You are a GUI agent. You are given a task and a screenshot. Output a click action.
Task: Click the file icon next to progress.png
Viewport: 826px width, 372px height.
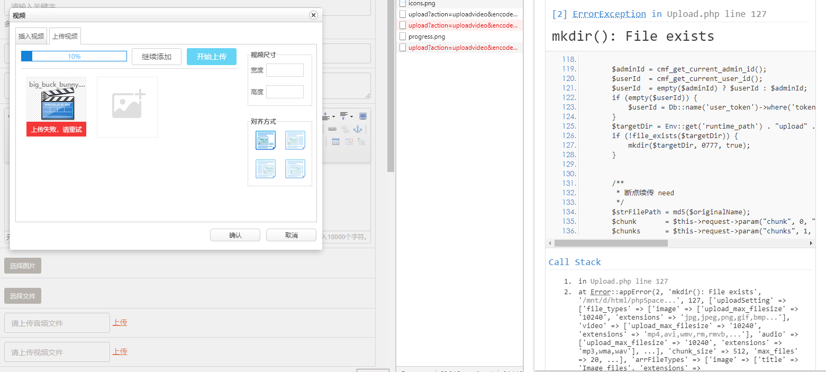click(x=403, y=37)
